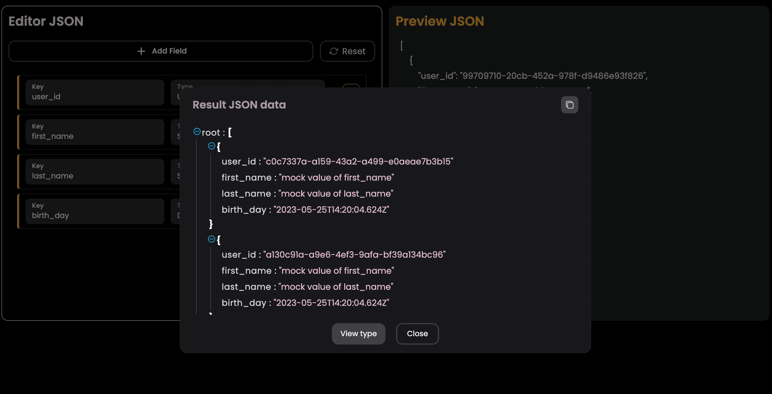Collapse the root array node
772x394 pixels.
pyautogui.click(x=197, y=132)
